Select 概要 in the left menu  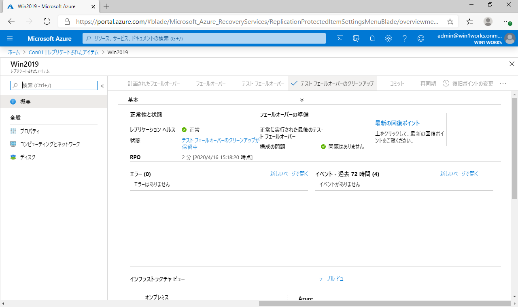tap(54, 102)
